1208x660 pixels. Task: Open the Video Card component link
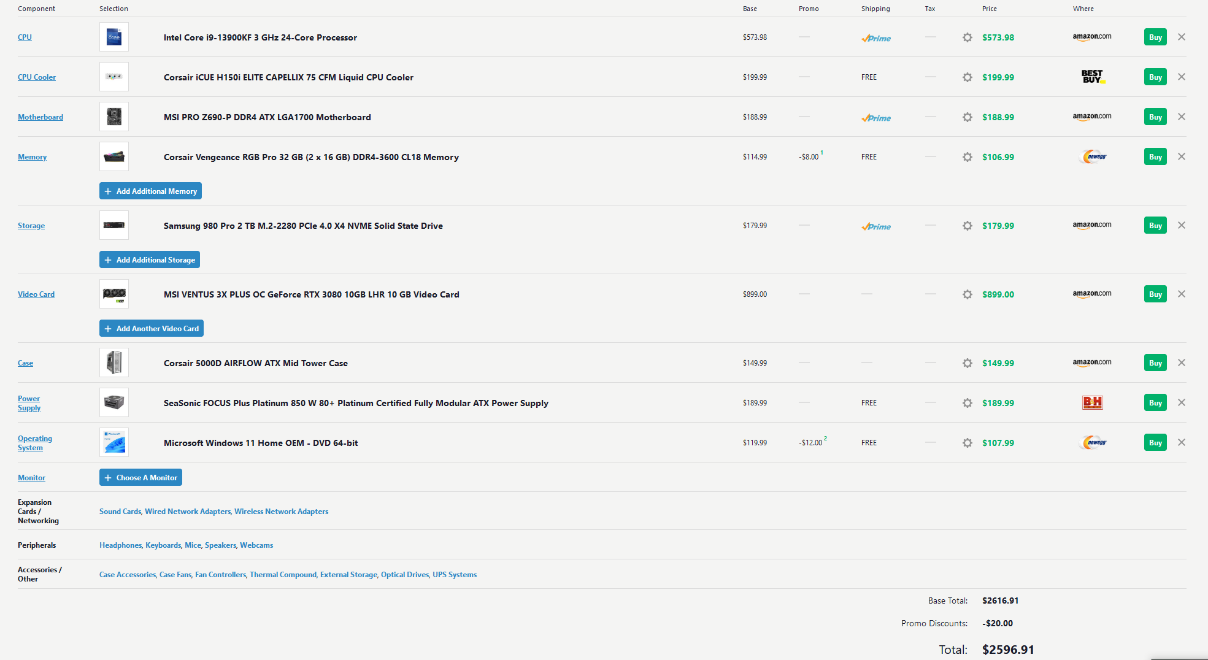coord(36,294)
